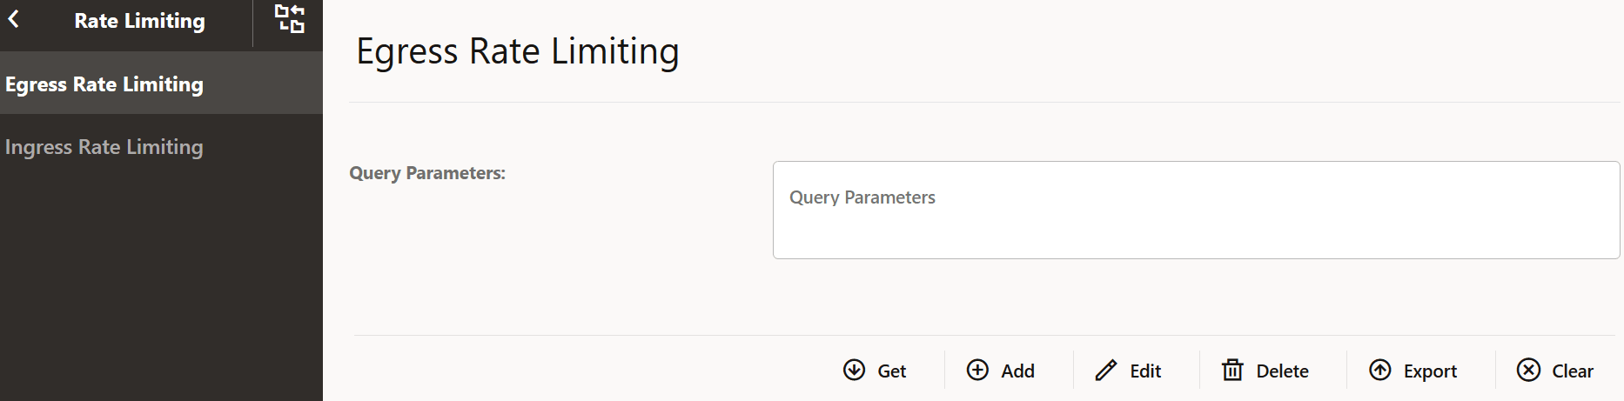This screenshot has width=1624, height=401.
Task: Click the trash can Delete icon
Action: point(1232,370)
